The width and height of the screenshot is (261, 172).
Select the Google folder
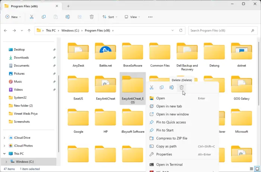78,121
